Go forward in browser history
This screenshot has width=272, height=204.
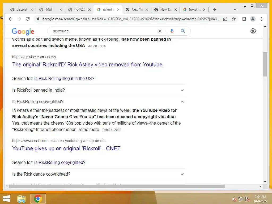point(19,19)
